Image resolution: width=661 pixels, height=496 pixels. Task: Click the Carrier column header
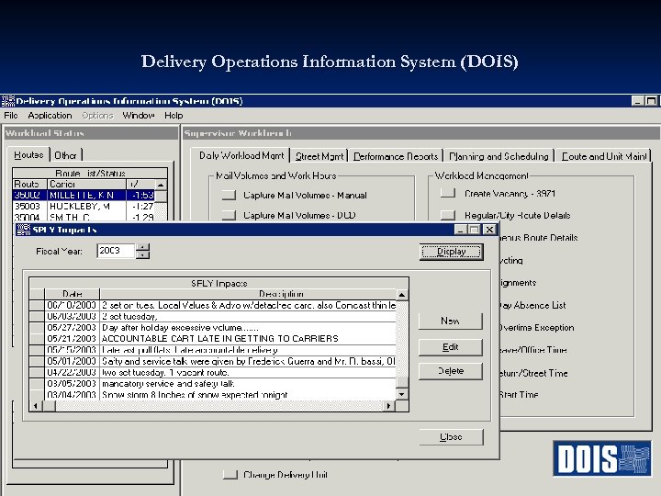pyautogui.click(x=86, y=185)
